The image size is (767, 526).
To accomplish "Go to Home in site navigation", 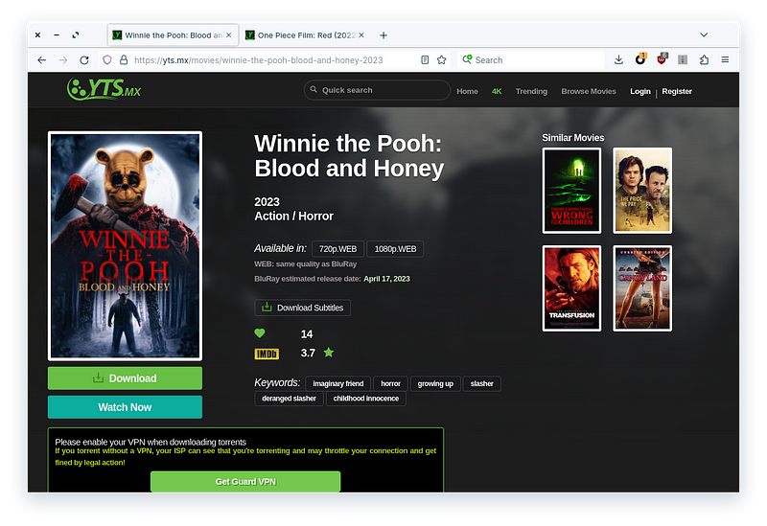I will [x=467, y=91].
